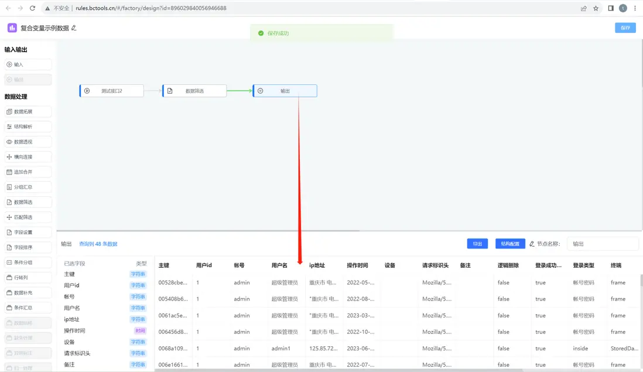
Task: Click the 查询到 48 条数据 link
Action: tap(98, 244)
